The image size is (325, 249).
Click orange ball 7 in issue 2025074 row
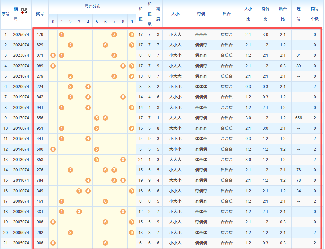click(x=114, y=35)
